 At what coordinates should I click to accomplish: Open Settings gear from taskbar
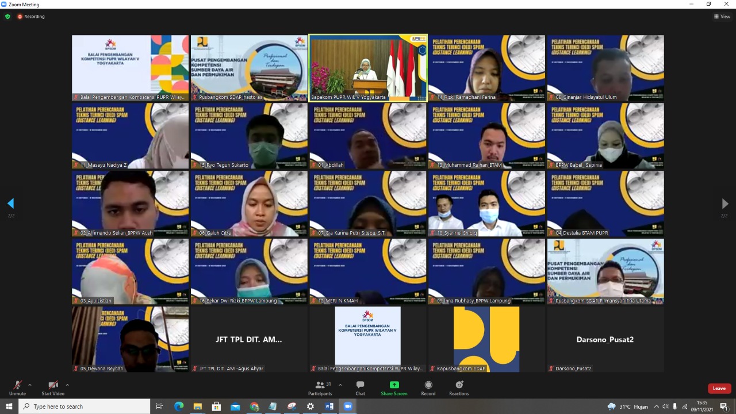tap(310, 407)
